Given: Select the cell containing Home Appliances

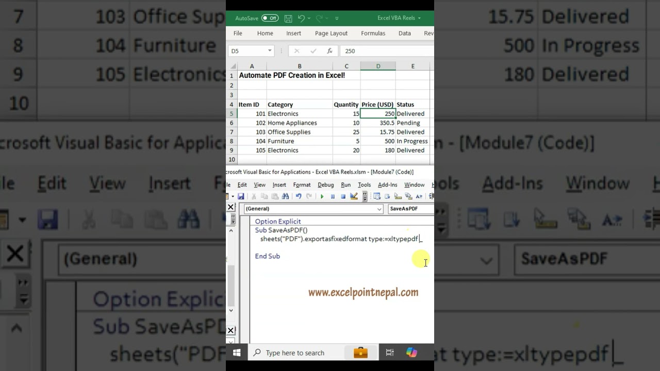Looking at the screenshot, I should (299, 123).
